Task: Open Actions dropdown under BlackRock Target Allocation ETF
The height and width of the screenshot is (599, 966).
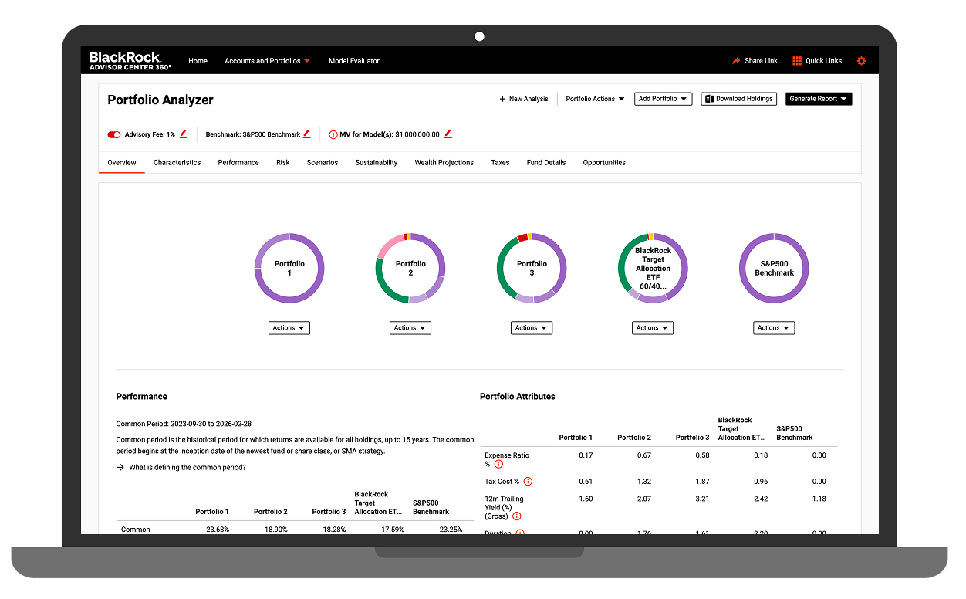Action: click(x=653, y=328)
